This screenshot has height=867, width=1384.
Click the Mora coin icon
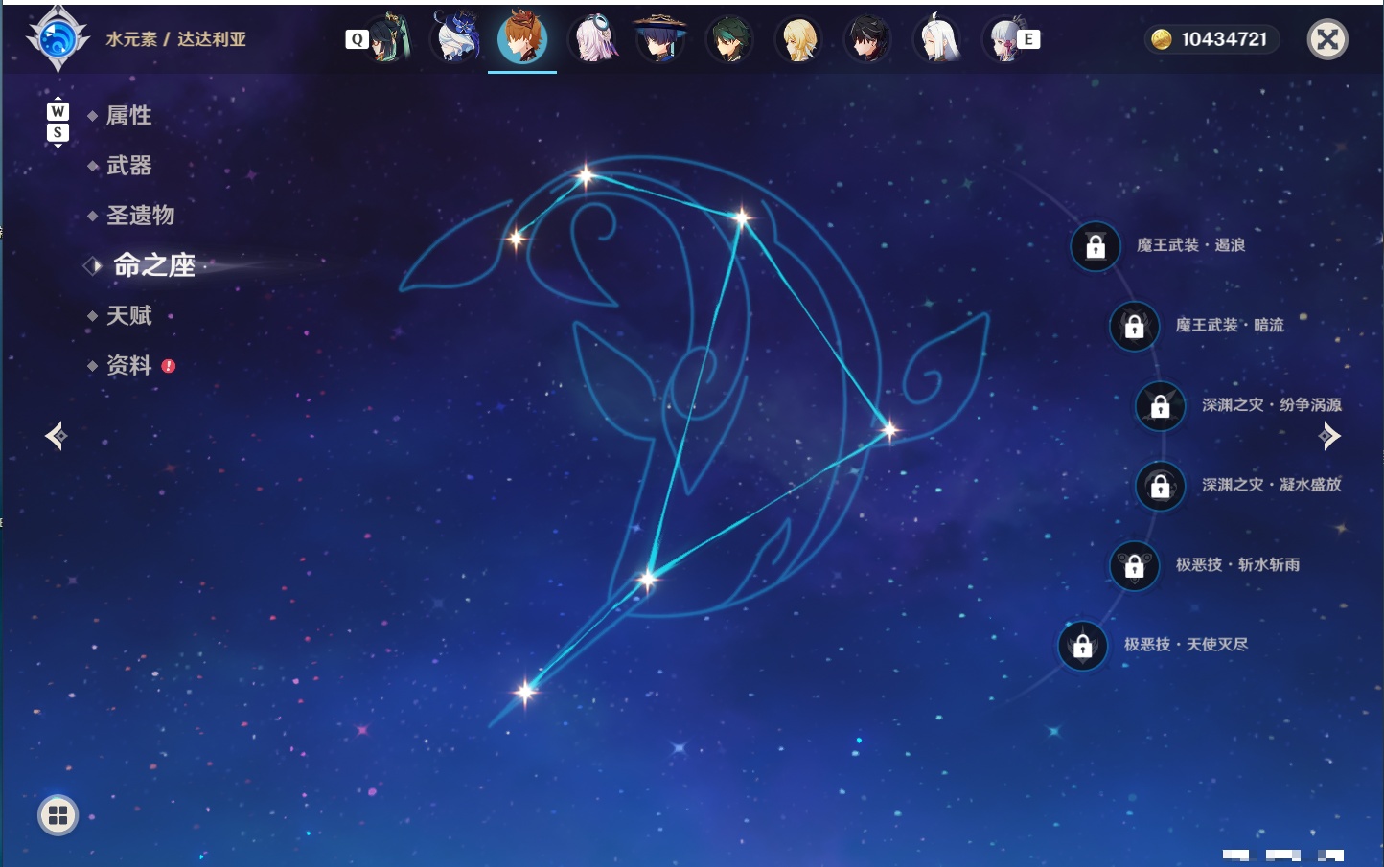pyautogui.click(x=1162, y=39)
